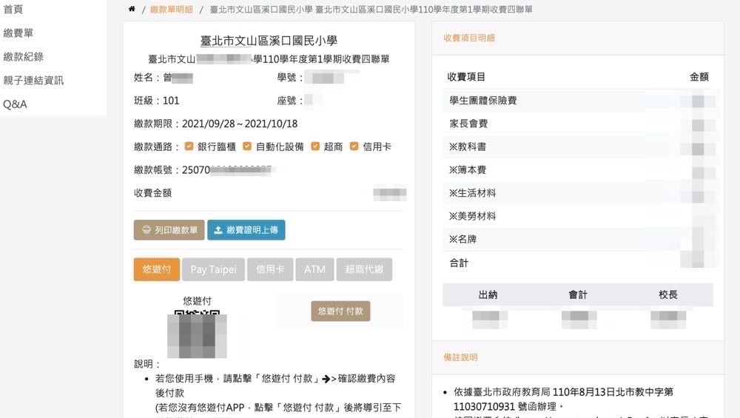740x418 pixels.
Task: Click the 學生團體保險費 row
Action: pyautogui.click(x=578, y=101)
